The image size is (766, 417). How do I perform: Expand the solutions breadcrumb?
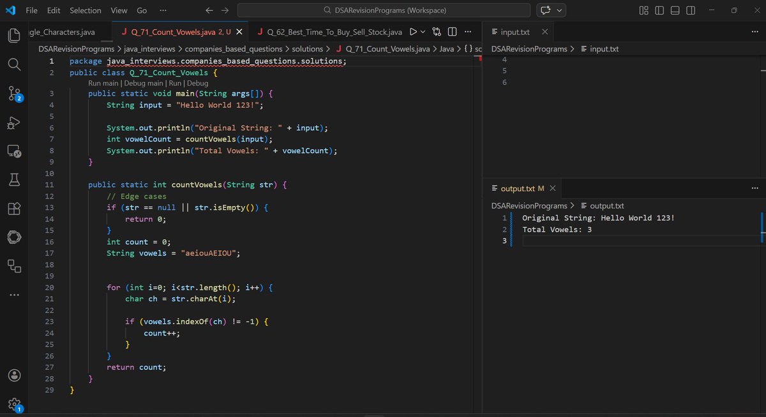(308, 48)
